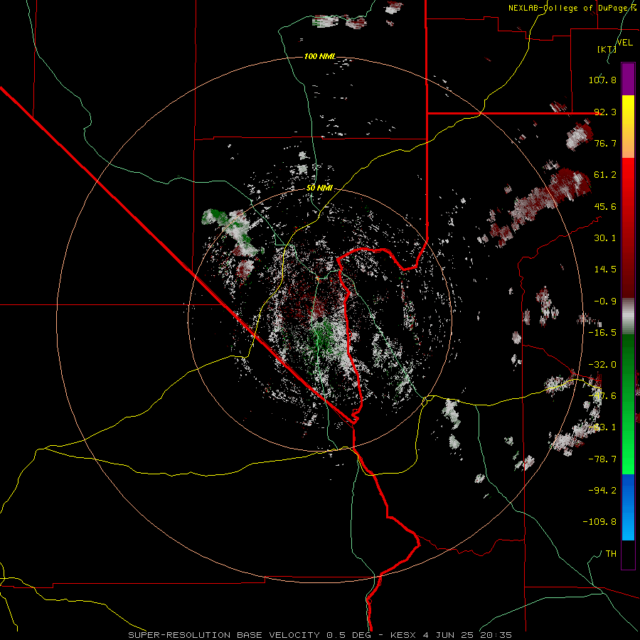
Task: Click the 107.8 value on velocity scale
Action: [x=602, y=80]
